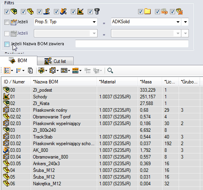Click the excluded part filter icon
This screenshot has width=203, height=190.
click(179, 11)
